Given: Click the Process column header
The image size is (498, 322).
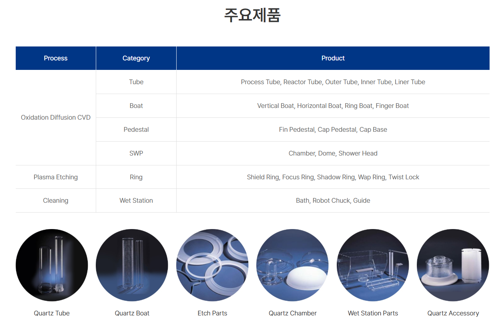Looking at the screenshot, I should pyautogui.click(x=56, y=58).
